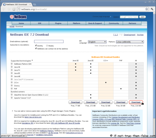Open the standalone JDK link
This screenshot has width=156, height=138.
pos(28,123)
